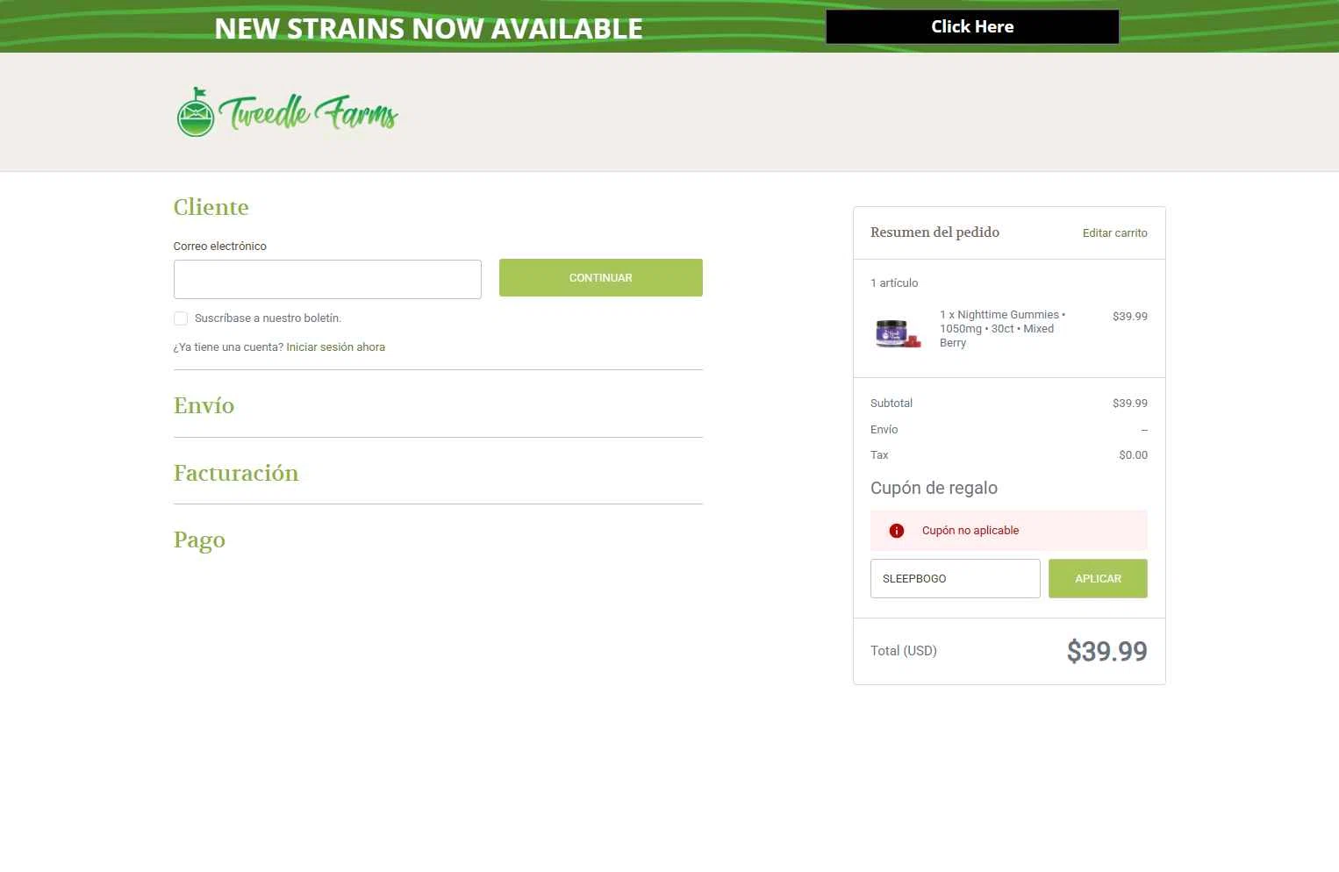Click the Tweedle Farms logo
Screen dimensions: 1339x872
287,112
